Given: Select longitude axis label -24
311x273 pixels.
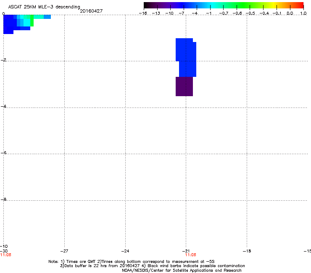Looking at the screenshot, I should [x=125, y=251].
